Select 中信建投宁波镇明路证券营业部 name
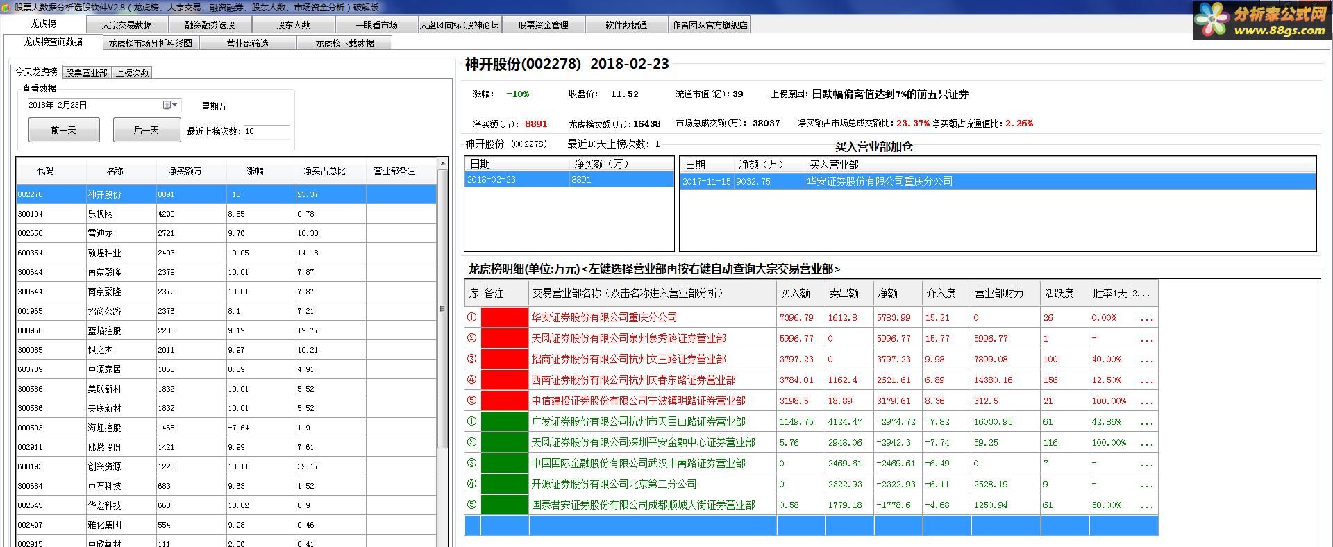The width and height of the screenshot is (1333, 547). (x=638, y=401)
